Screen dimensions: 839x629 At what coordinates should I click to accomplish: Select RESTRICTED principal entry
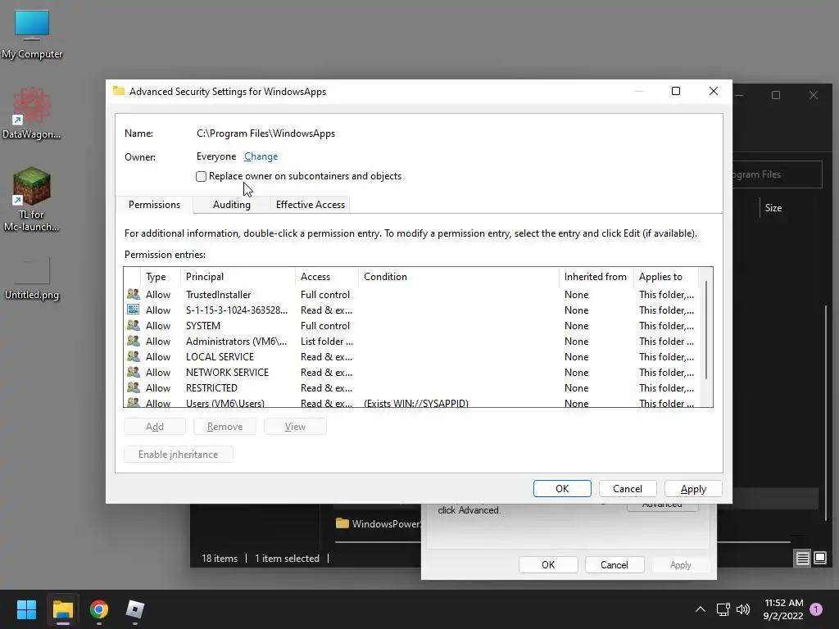click(x=211, y=387)
